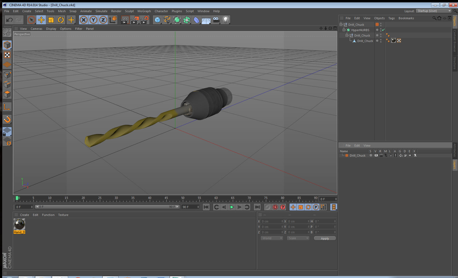
Task: Switch coordinate system icon
Action: (113, 20)
